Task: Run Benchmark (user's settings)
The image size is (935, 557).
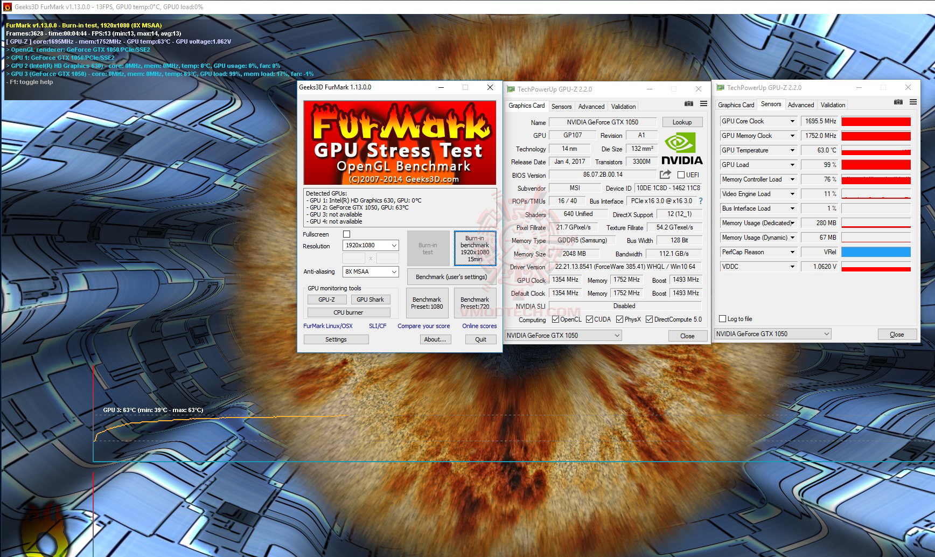Action: click(x=451, y=277)
